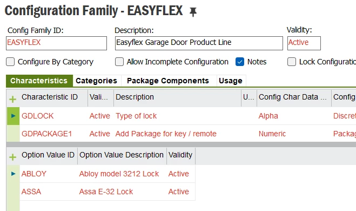The image size is (356, 211).
Task: Open the Validity field showing Active
Action: [304, 43]
